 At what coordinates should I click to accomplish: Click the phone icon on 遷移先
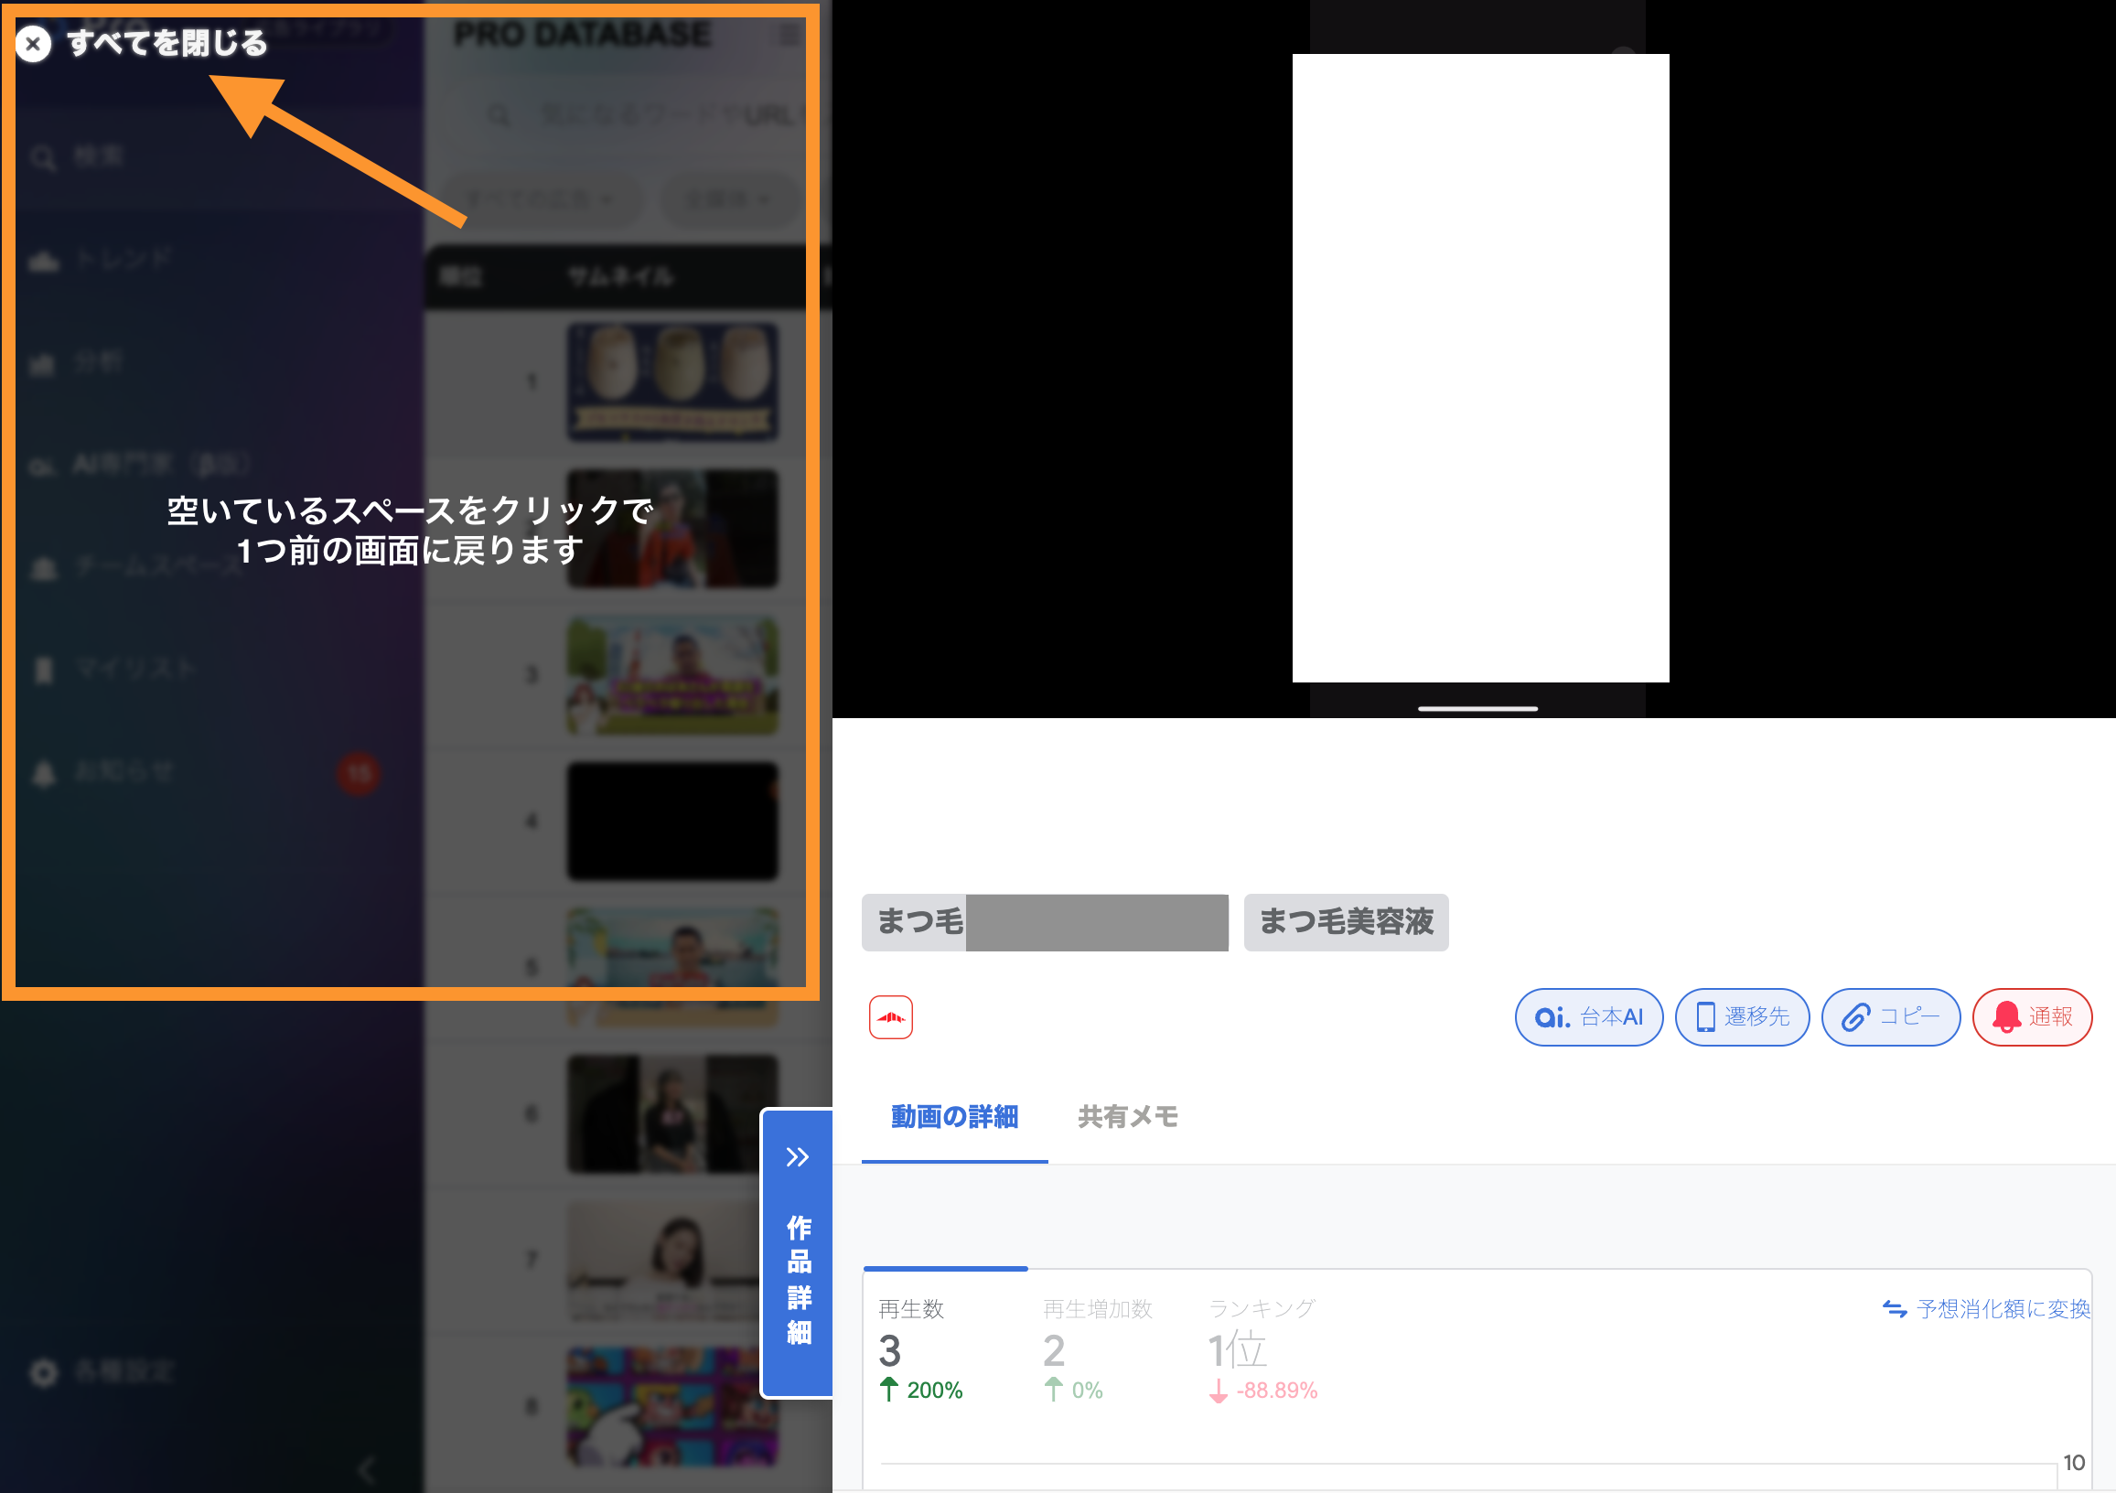(x=1705, y=1017)
